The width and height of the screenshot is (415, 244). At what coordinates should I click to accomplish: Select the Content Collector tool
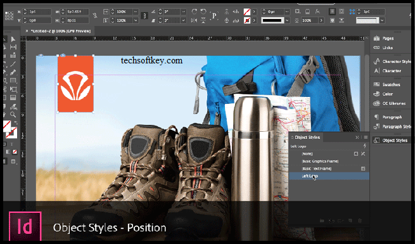click(13, 55)
